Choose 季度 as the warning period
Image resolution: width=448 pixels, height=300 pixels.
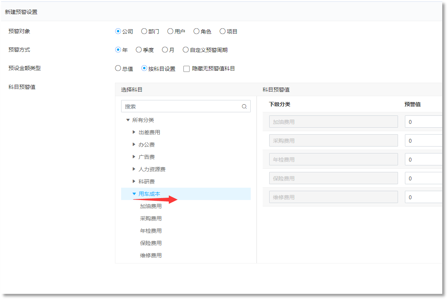click(139, 50)
